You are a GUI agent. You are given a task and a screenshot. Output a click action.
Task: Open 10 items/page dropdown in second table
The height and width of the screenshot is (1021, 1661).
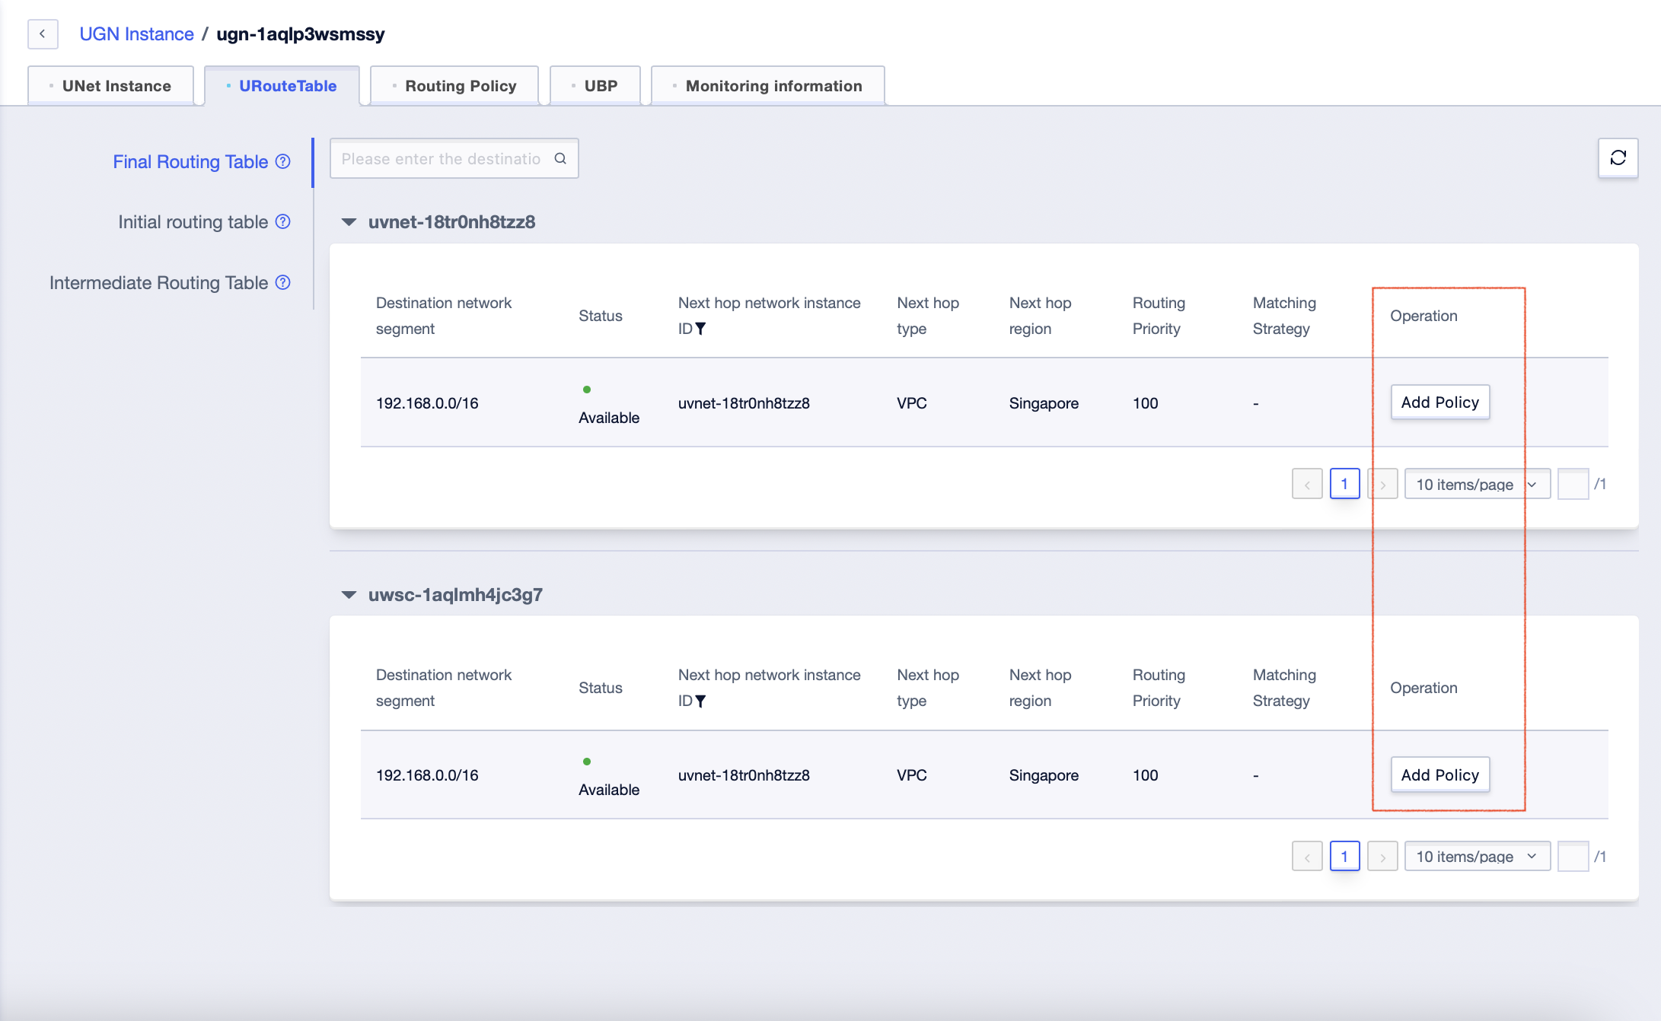tap(1477, 856)
